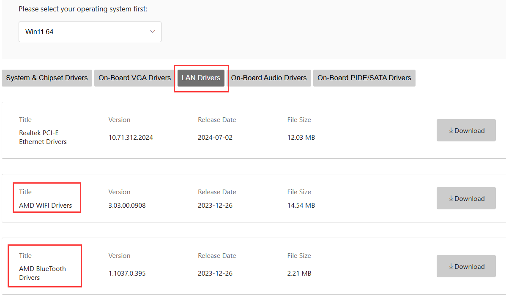Click the BlueTooth driver version 1.1037.0.395

click(127, 274)
